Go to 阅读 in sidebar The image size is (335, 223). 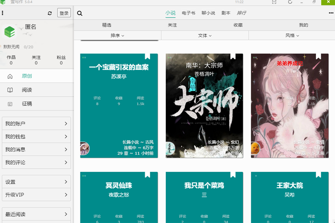[x=37, y=90]
